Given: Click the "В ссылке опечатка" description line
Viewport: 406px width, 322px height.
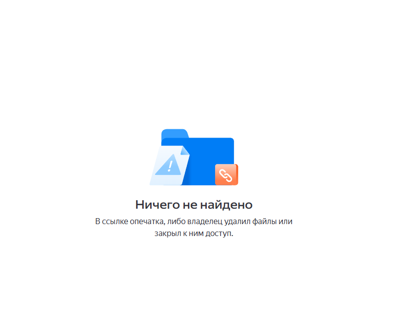Looking at the screenshot, I should coord(194,222).
